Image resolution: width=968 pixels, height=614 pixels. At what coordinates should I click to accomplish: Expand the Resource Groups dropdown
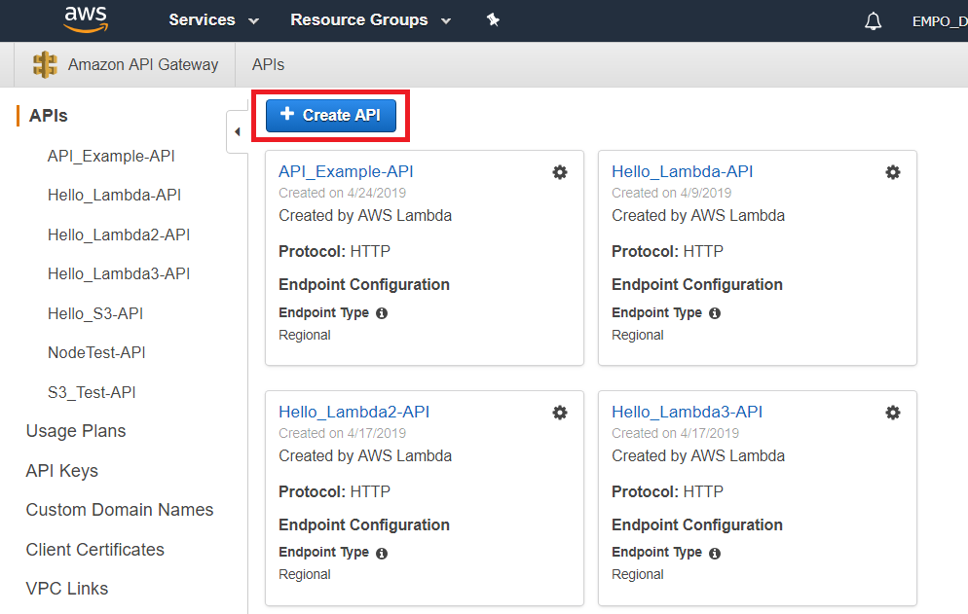[370, 20]
